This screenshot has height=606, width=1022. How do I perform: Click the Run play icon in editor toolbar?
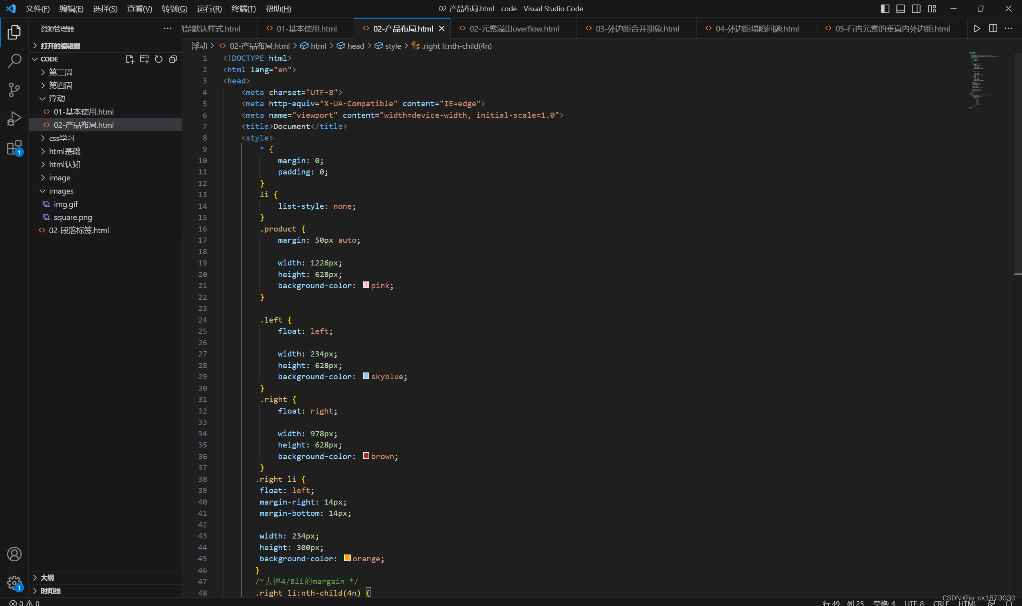[976, 29]
